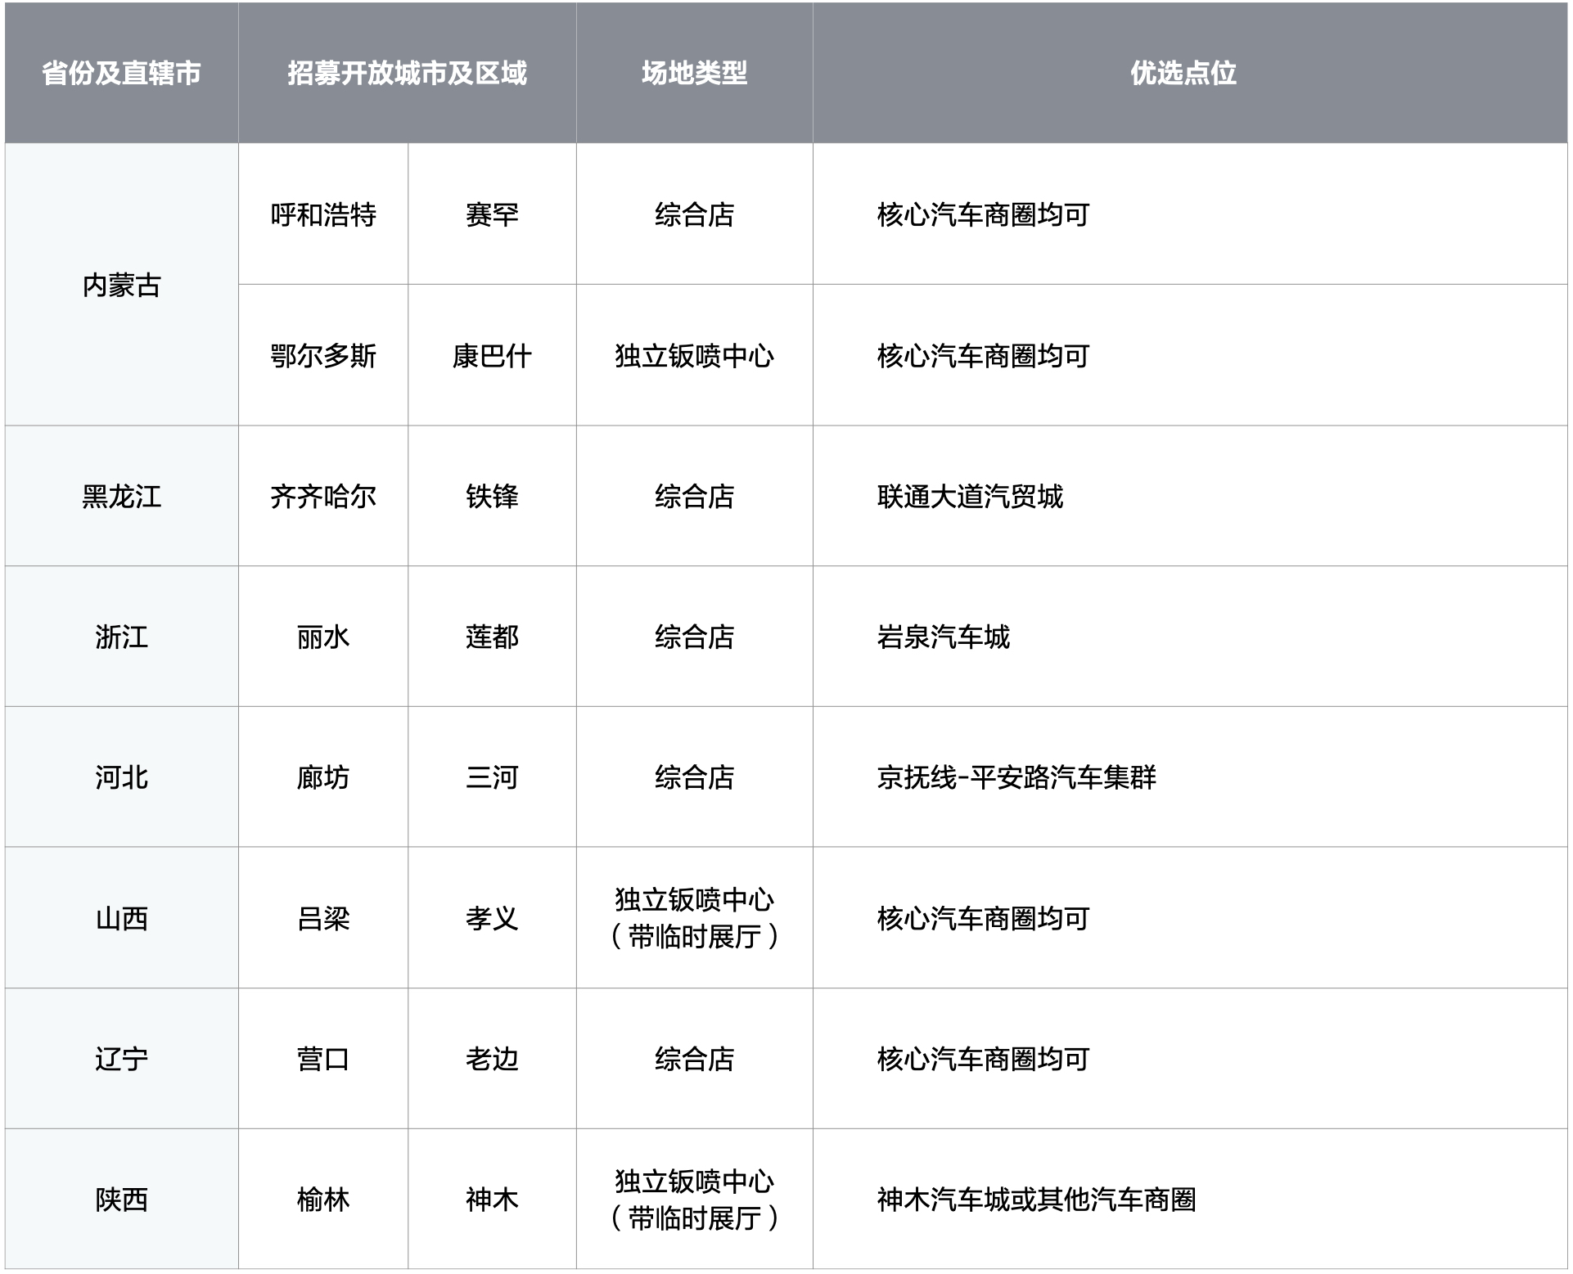
Task: Select the 营口 city cell
Action: [x=323, y=1060]
